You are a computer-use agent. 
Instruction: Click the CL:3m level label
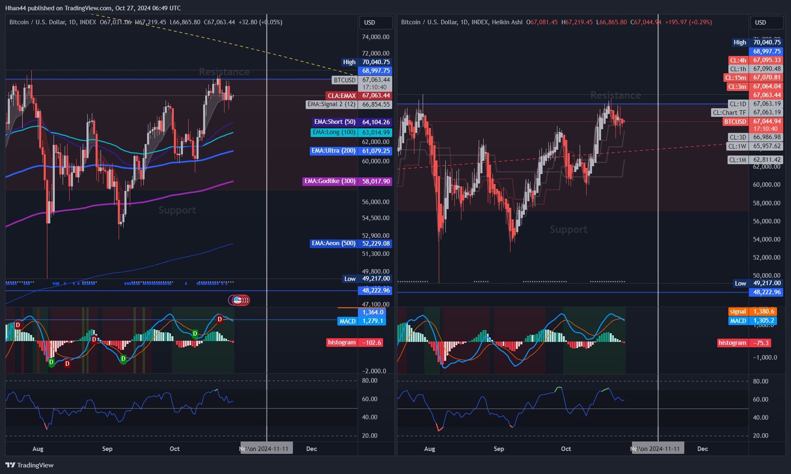click(754, 86)
